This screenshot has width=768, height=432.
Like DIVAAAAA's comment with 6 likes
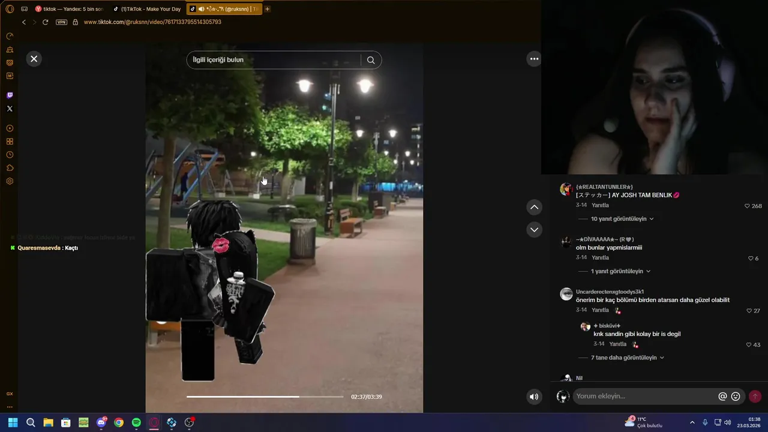click(x=751, y=258)
